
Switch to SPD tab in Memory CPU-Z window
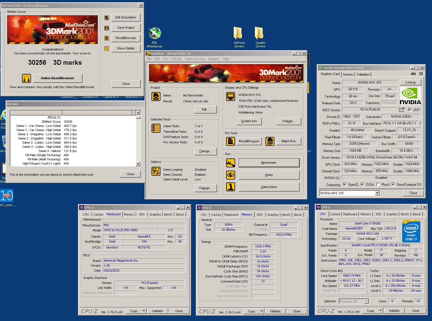click(259, 214)
